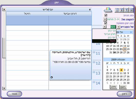Select August 15 in mini calendar
The image size is (136, 99).
(x=107, y=73)
